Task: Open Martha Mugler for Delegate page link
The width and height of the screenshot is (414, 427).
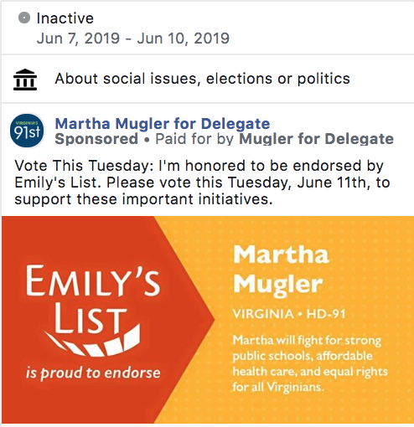Action: pos(163,123)
